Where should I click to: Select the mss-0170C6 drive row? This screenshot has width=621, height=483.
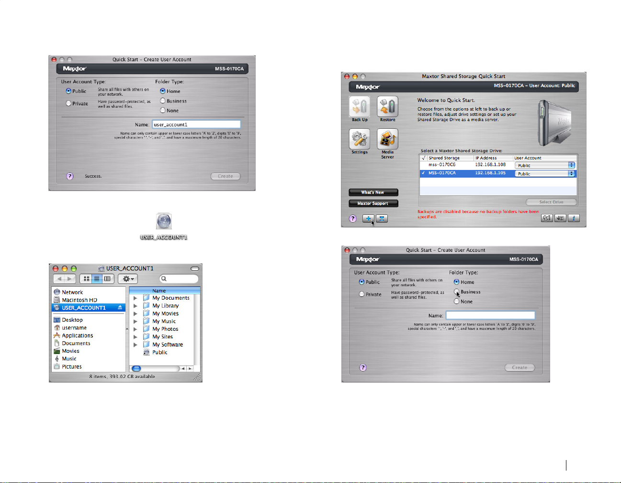[x=498, y=165]
